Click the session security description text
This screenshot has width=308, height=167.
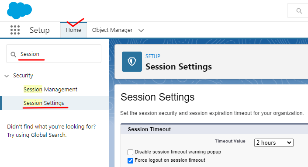[212, 113]
